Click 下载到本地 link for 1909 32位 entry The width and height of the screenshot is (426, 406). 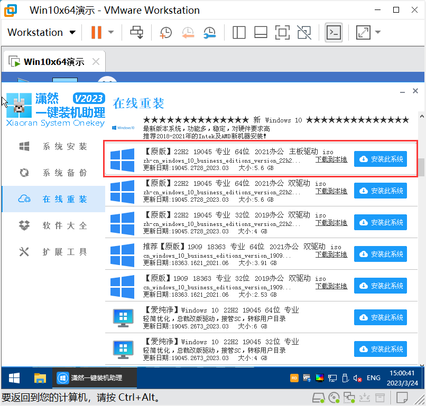pos(331,286)
